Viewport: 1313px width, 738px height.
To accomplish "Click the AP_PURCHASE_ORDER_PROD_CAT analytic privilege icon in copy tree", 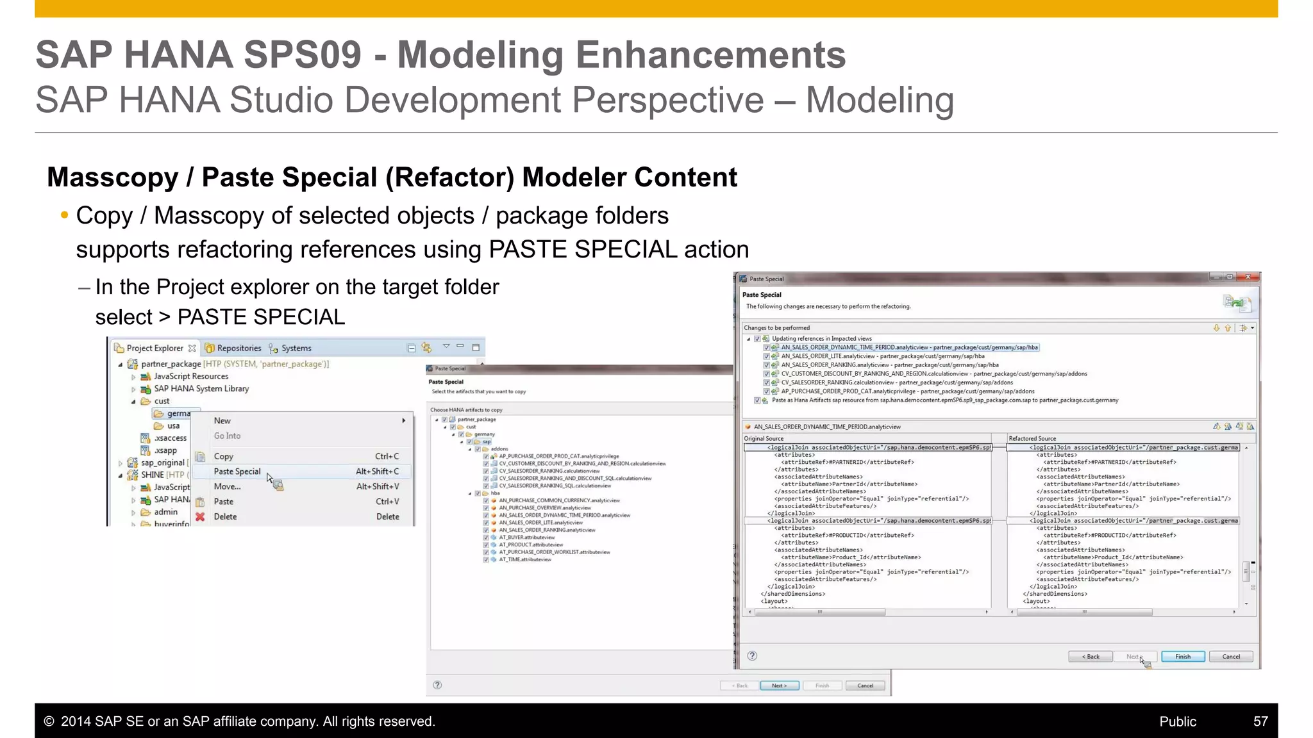I will (x=494, y=456).
